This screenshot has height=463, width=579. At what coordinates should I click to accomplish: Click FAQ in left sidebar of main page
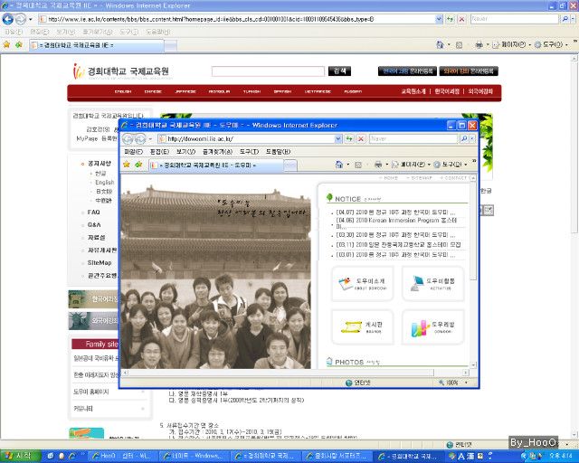[94, 212]
